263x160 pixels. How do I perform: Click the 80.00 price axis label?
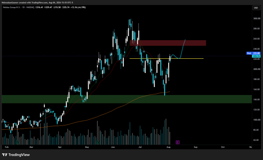click(x=257, y=130)
